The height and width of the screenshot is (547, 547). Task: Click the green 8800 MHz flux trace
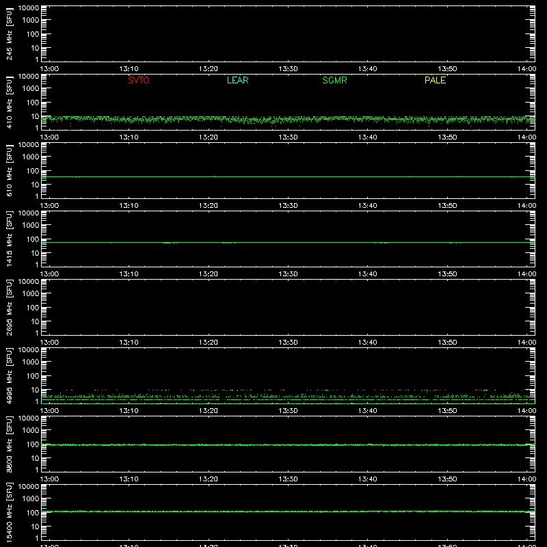click(288, 445)
